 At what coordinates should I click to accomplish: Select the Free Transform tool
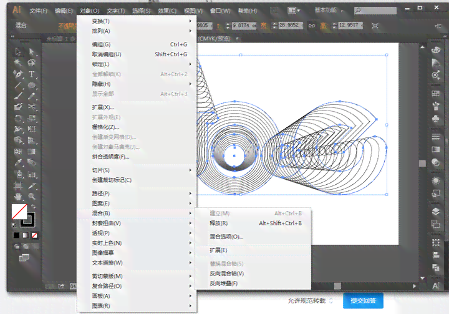pyautogui.click(x=32, y=129)
